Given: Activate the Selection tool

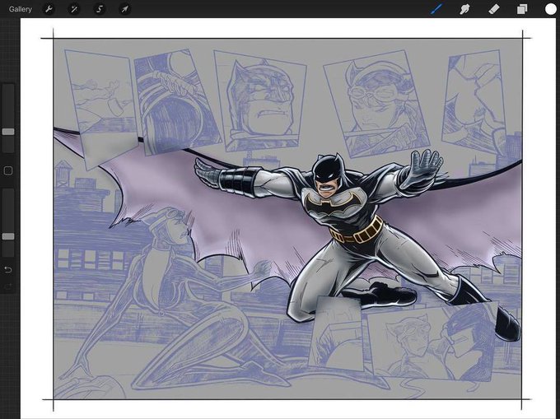Looking at the screenshot, I should tap(100, 9).
